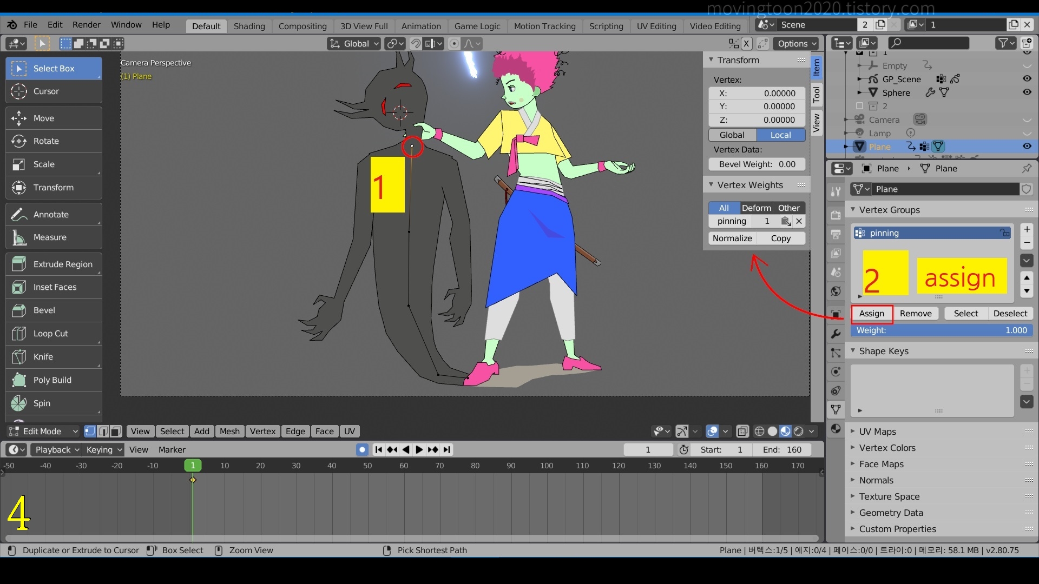This screenshot has height=584, width=1039.
Task: Pick the Loop Cut tool
Action: tap(54, 334)
